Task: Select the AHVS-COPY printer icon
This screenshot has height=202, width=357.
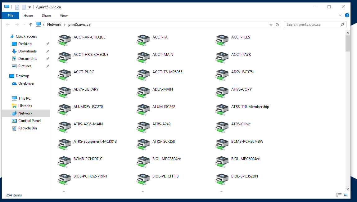Action: [x=222, y=92]
